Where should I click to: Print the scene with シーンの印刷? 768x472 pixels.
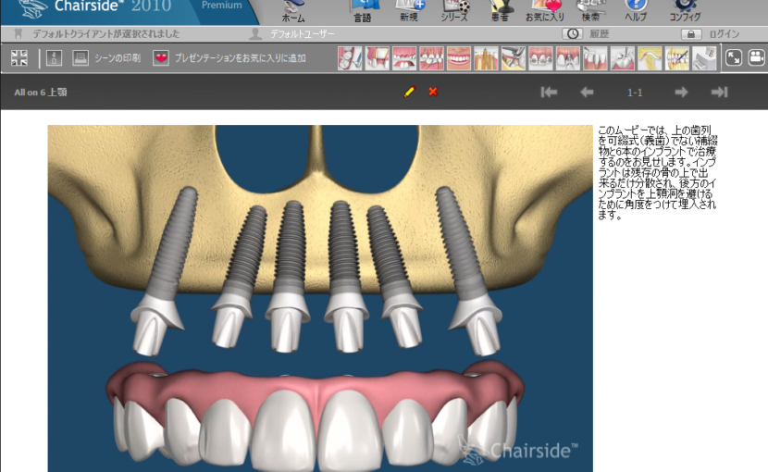(x=106, y=58)
